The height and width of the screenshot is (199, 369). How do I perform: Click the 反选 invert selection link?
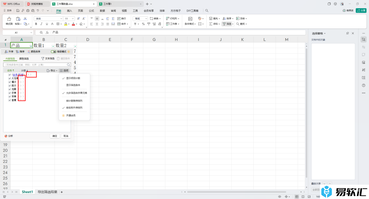pos(21,75)
